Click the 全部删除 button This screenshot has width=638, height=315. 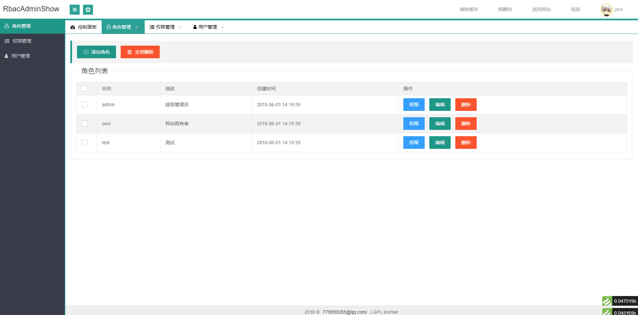140,52
